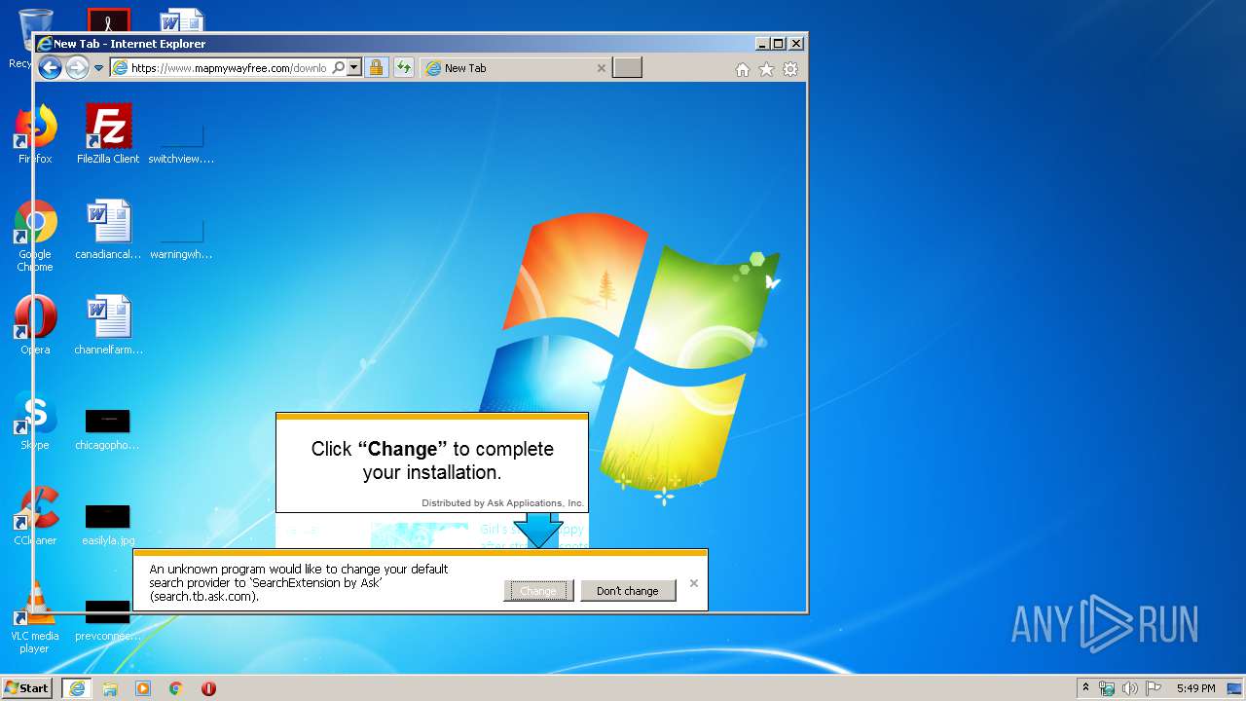Viewport: 1246px width, 701px height.
Task: Click Show desktop button at taskbar end
Action: pyautogui.click(x=1236, y=688)
